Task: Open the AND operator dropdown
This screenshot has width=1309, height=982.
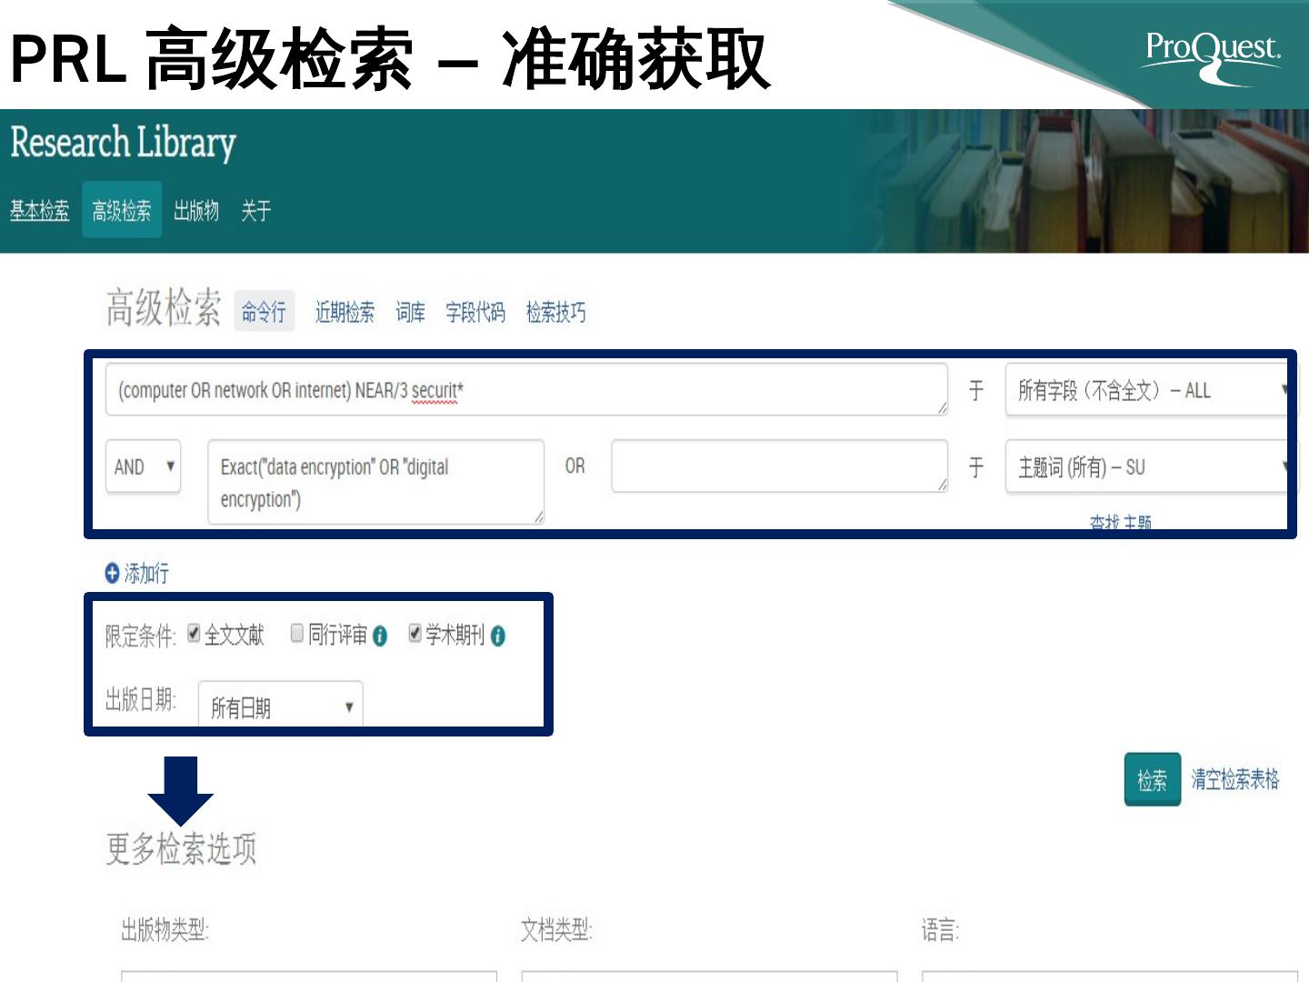Action: tap(144, 466)
